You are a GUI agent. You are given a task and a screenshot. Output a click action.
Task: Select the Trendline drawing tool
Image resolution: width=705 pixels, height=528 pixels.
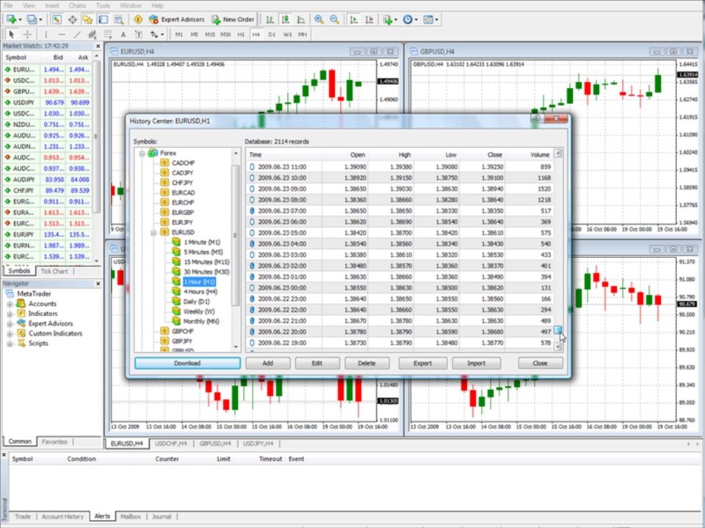pyautogui.click(x=77, y=34)
